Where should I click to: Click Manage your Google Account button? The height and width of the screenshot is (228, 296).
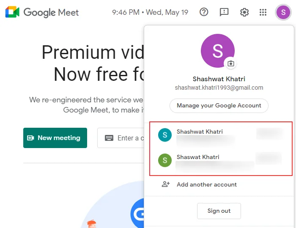click(x=219, y=106)
